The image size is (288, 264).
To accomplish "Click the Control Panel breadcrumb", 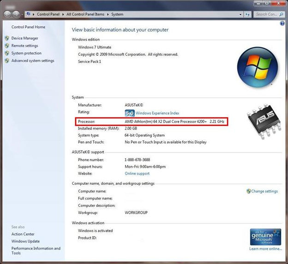I will [48, 14].
